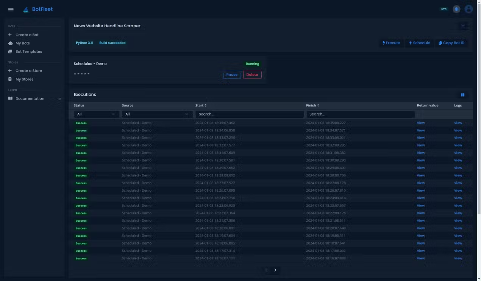Image resolution: width=481 pixels, height=281 pixels.
Task: Pause the Scheduled - Demo schedule
Action: pos(232,75)
